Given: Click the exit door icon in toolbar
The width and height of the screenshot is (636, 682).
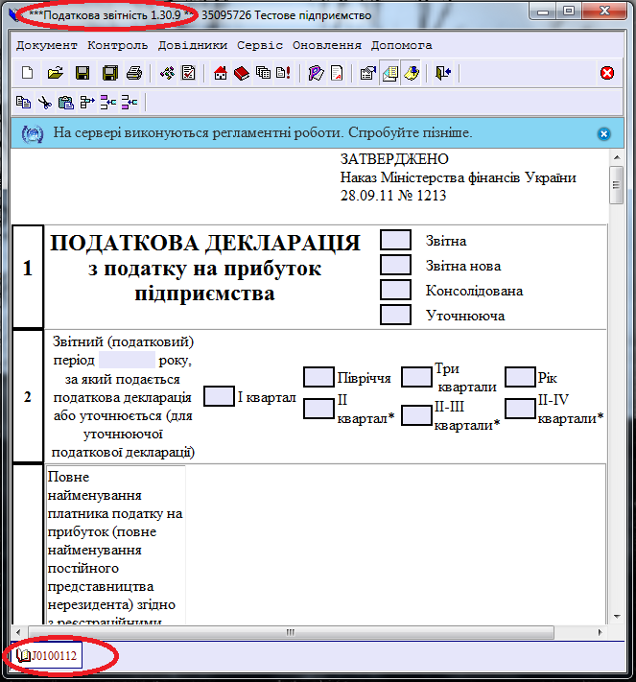Looking at the screenshot, I should [442, 73].
